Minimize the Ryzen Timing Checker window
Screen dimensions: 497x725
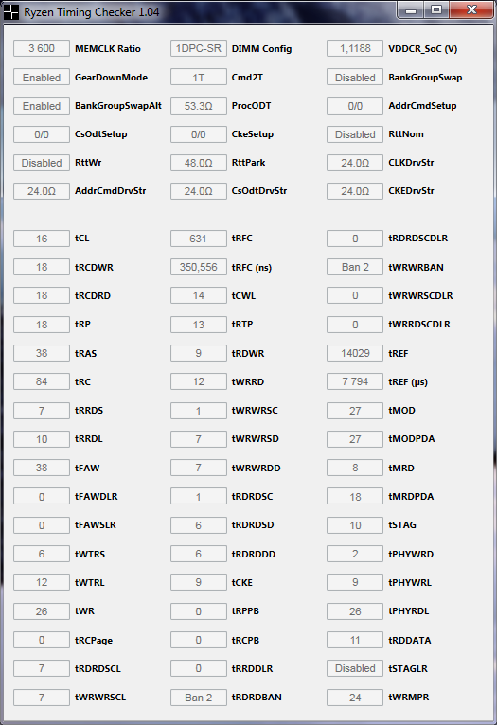coord(411,10)
